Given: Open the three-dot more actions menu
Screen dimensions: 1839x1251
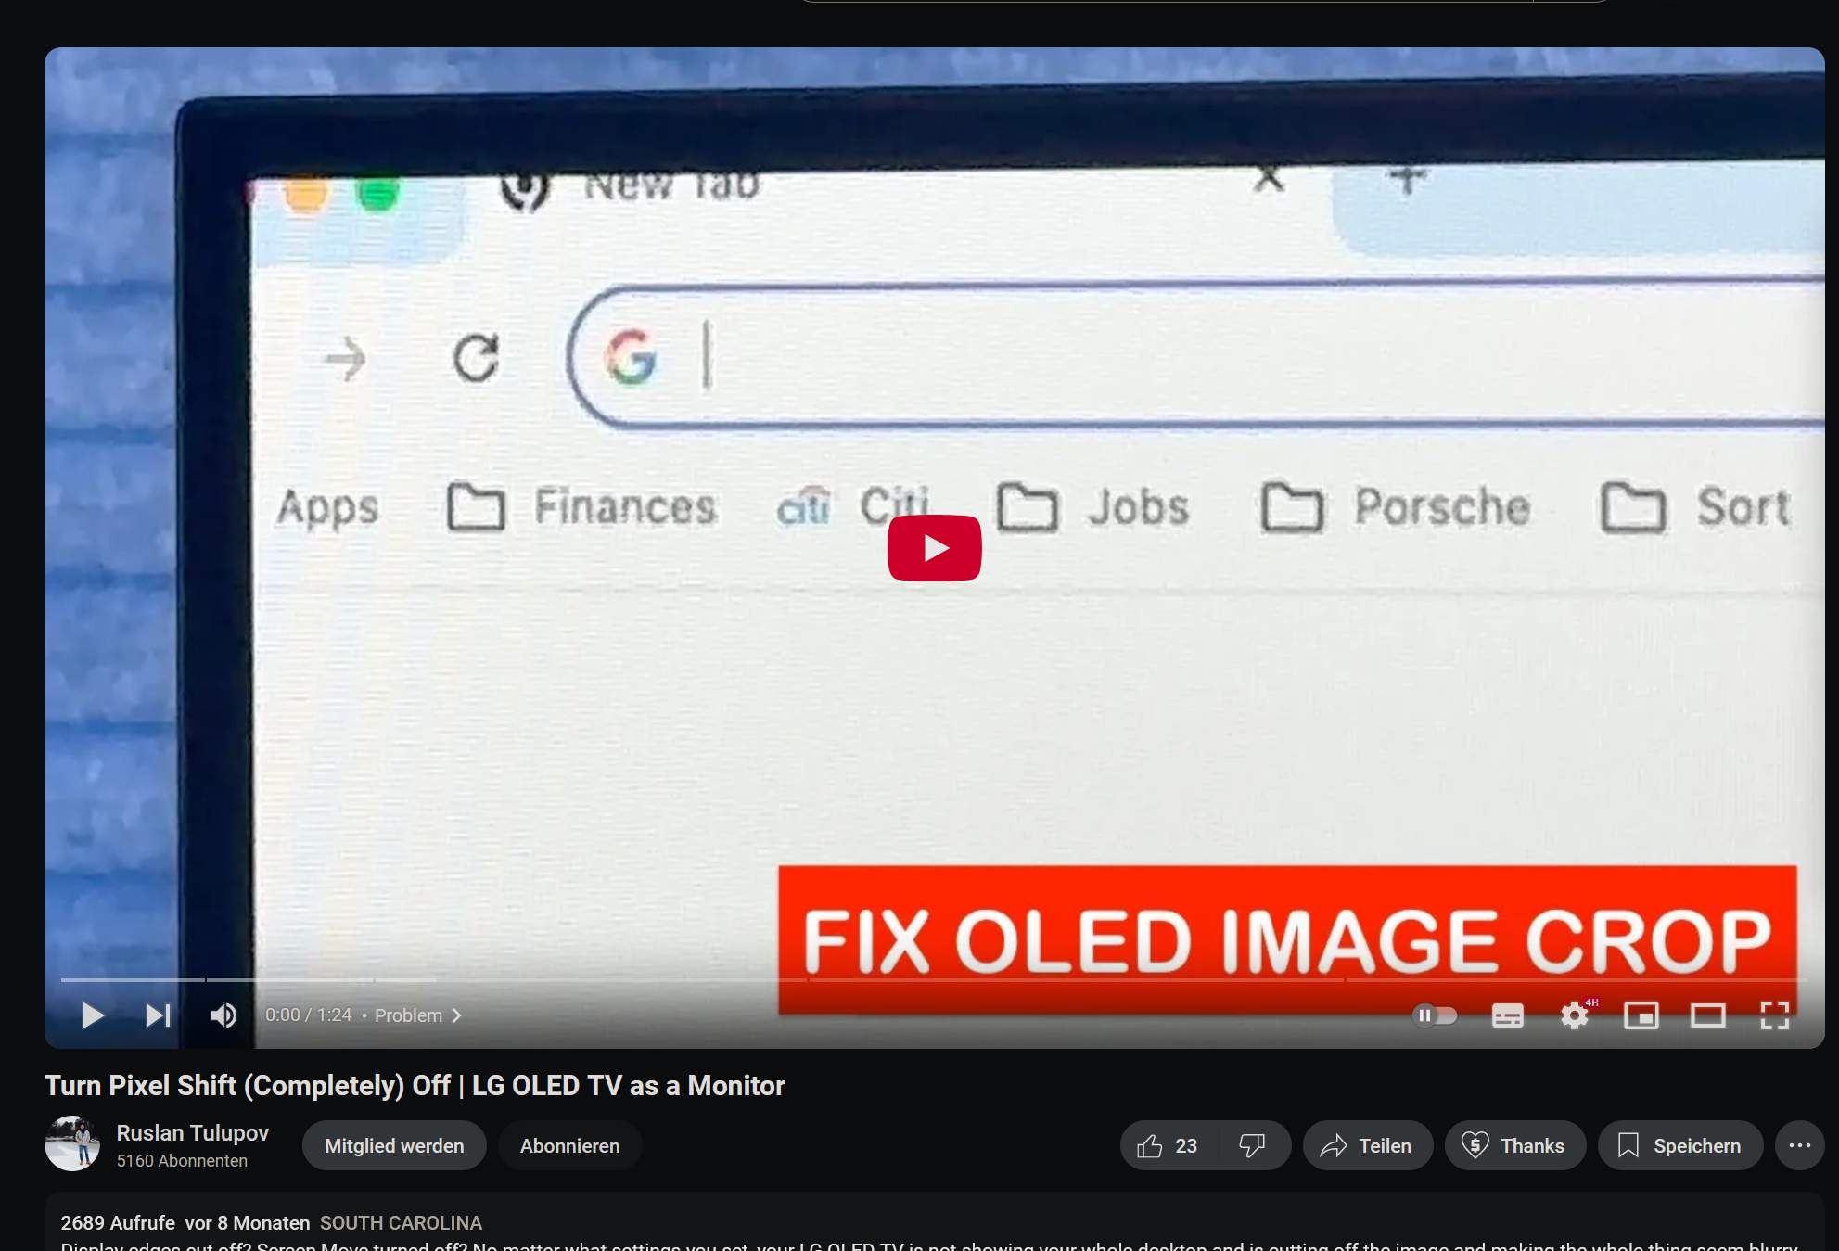Looking at the screenshot, I should (1800, 1145).
